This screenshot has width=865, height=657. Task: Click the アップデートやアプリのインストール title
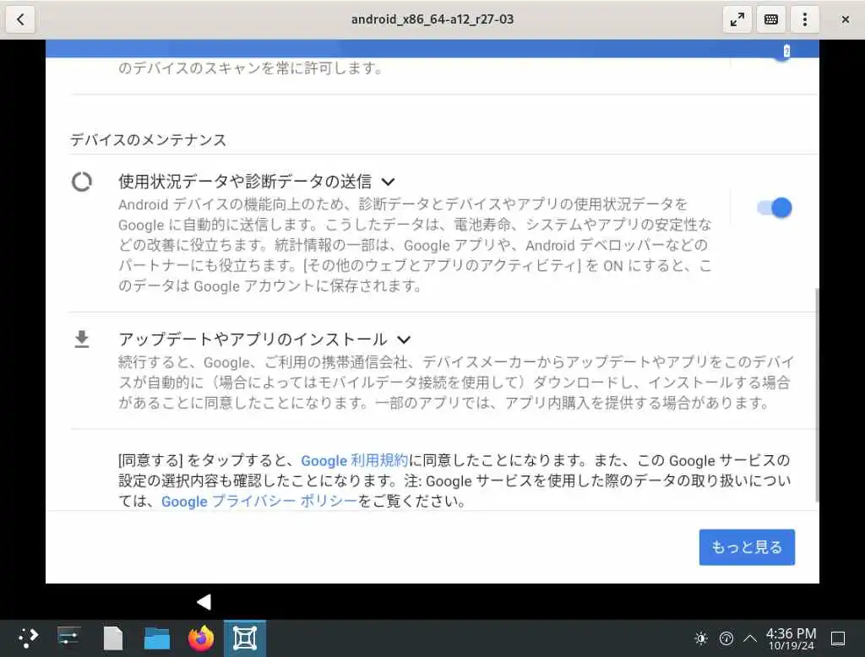253,339
